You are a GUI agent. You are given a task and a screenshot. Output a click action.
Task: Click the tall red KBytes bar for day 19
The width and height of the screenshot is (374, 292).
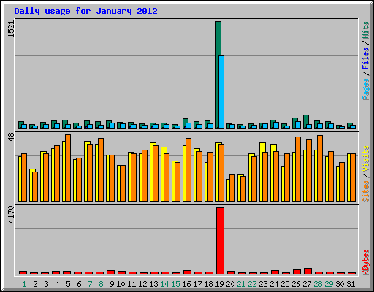tap(220, 241)
